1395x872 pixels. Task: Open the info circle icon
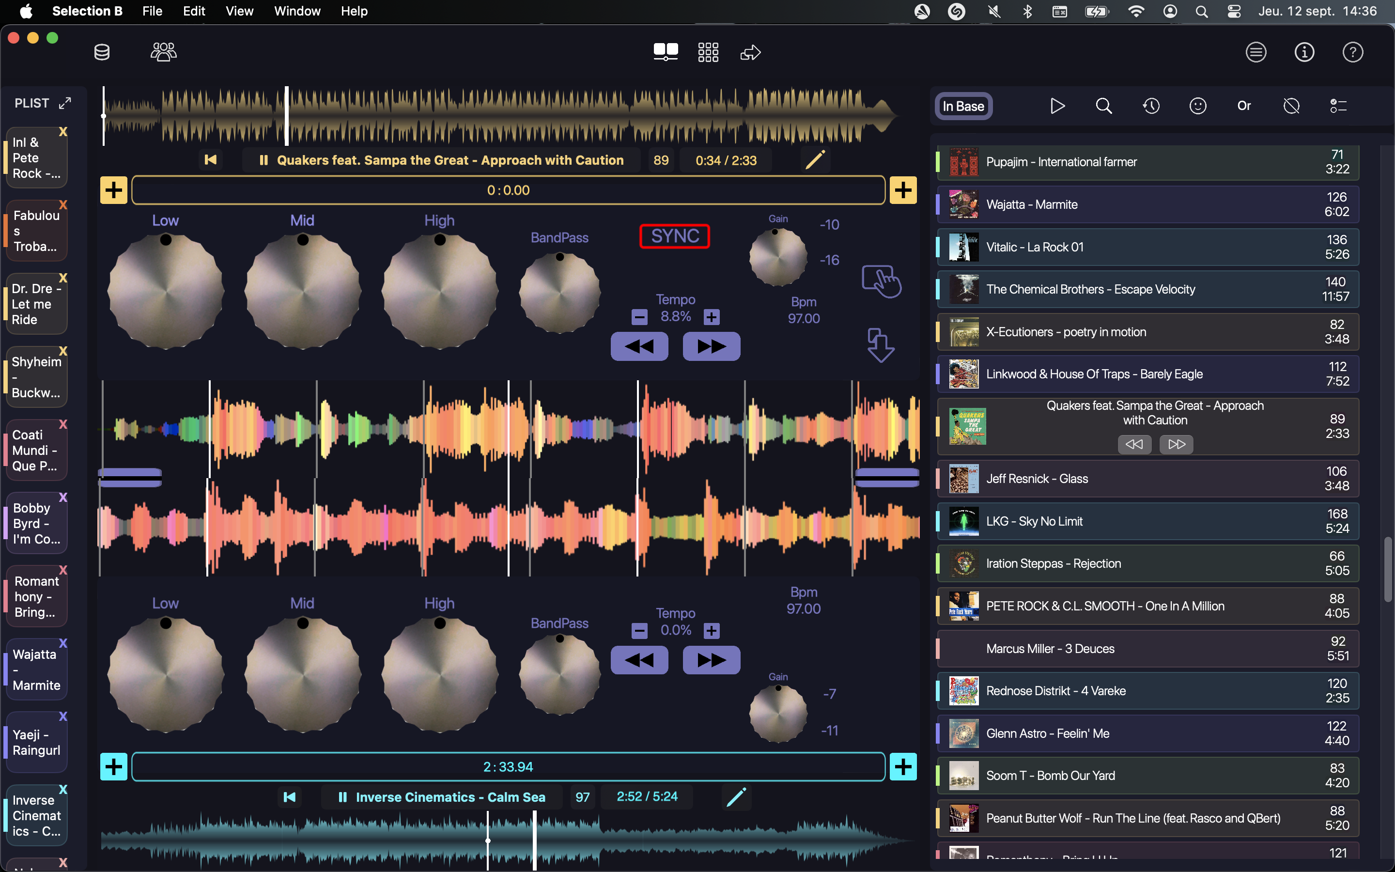(1304, 52)
